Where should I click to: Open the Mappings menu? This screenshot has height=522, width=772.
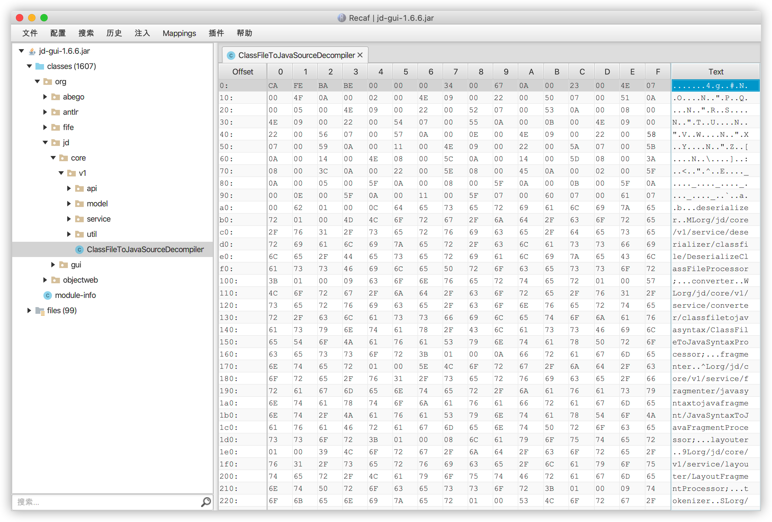179,33
